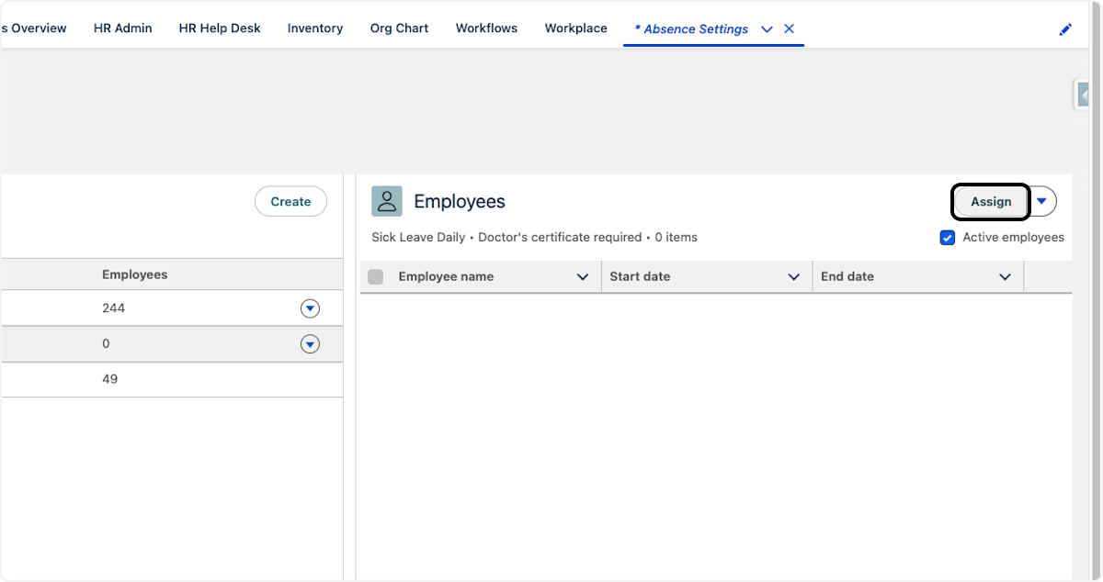Open Employee name column sort menu
Screen dimensions: 1103x582
coord(582,277)
